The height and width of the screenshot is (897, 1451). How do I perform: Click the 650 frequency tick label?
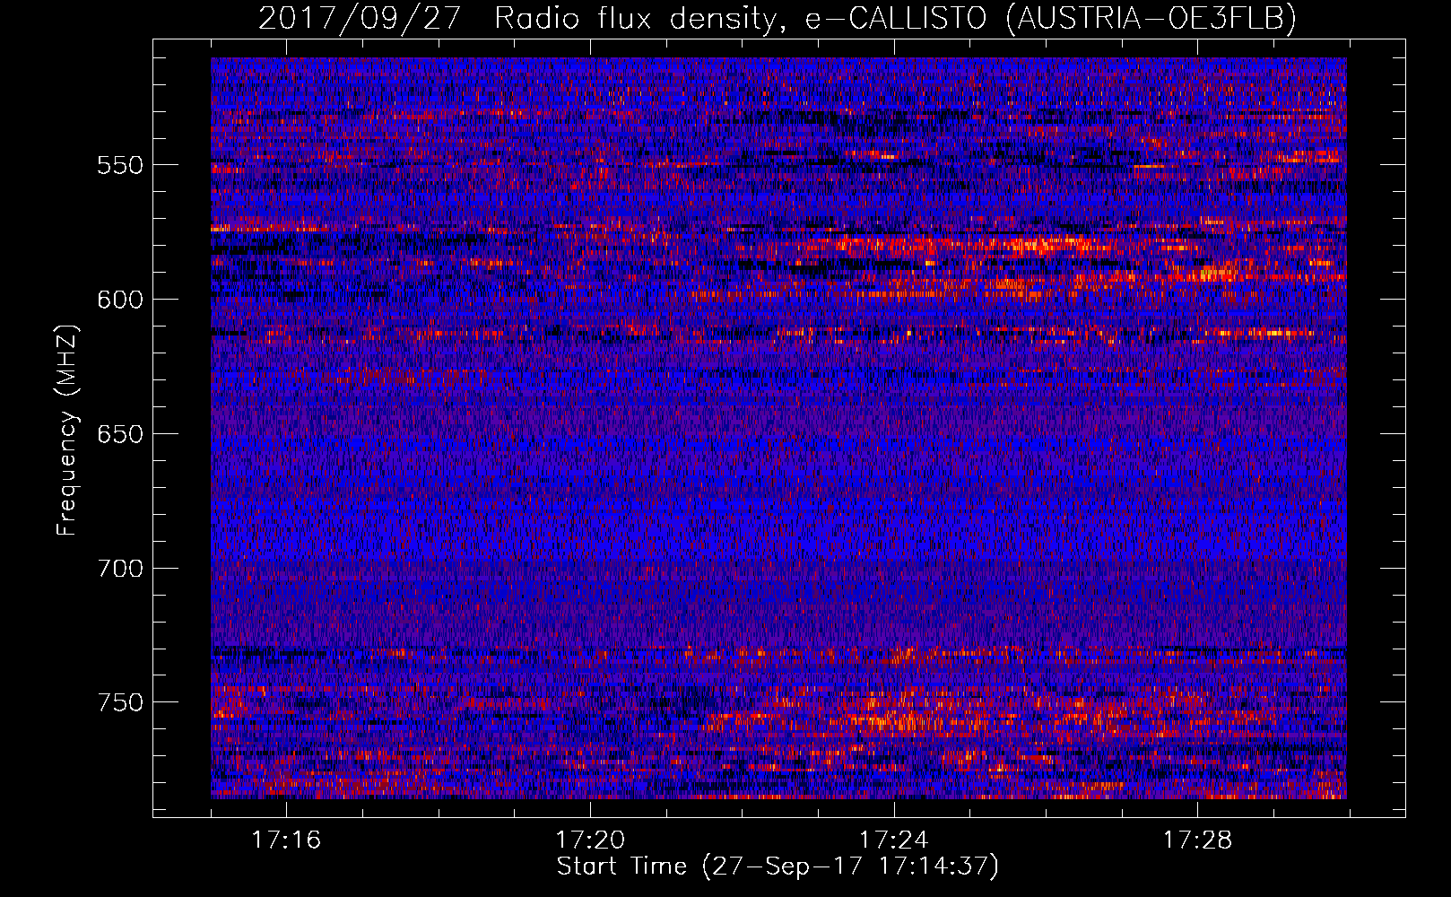click(x=121, y=434)
